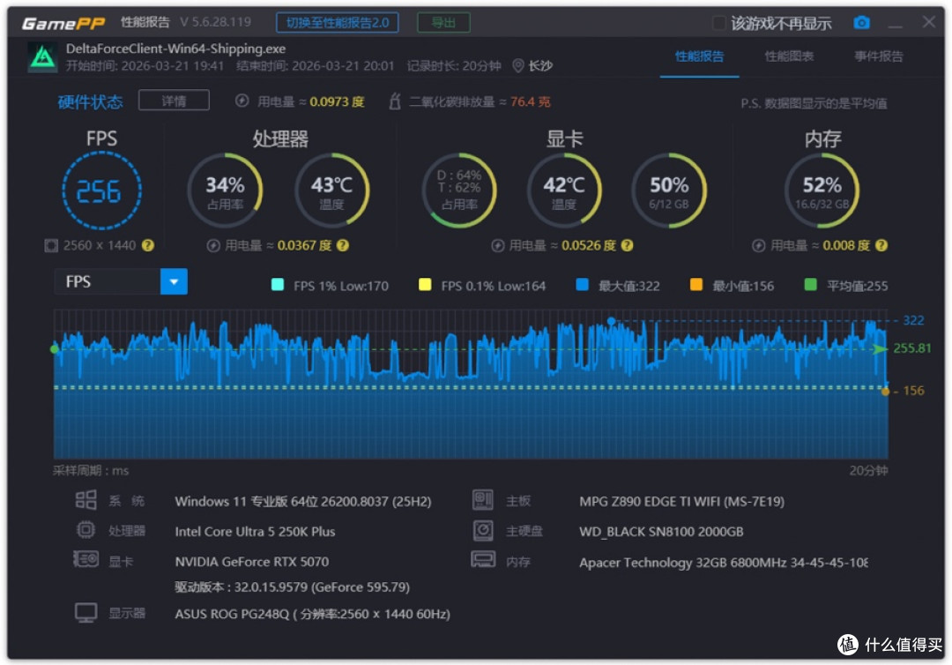
Task: Click the 硬件状态 heading
Action: tap(90, 101)
